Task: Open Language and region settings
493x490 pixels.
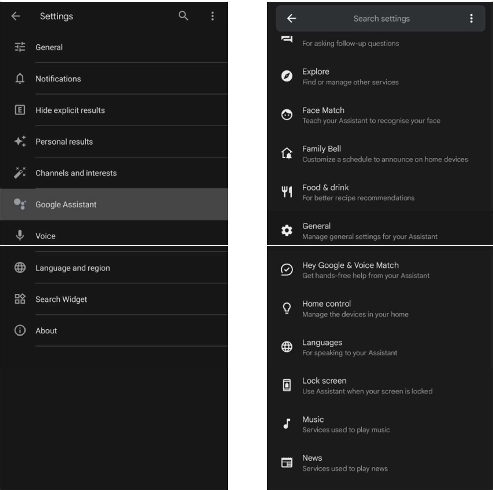Action: (x=72, y=268)
